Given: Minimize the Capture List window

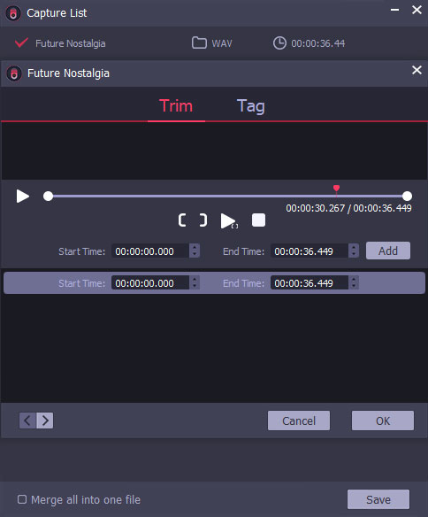Looking at the screenshot, I should (x=394, y=10).
